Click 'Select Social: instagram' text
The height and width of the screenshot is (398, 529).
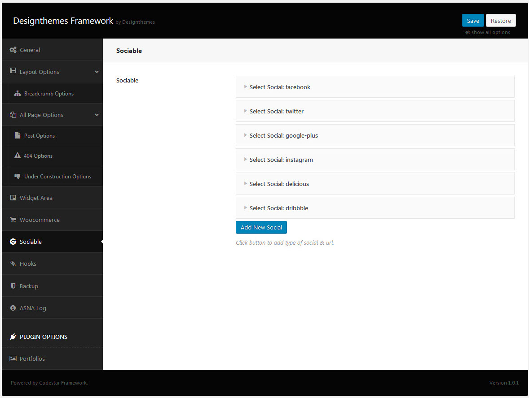tap(281, 160)
